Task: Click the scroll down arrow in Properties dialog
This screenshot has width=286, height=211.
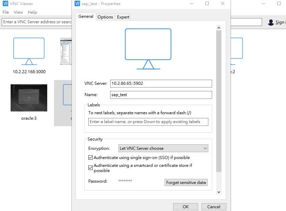Action: (219, 192)
